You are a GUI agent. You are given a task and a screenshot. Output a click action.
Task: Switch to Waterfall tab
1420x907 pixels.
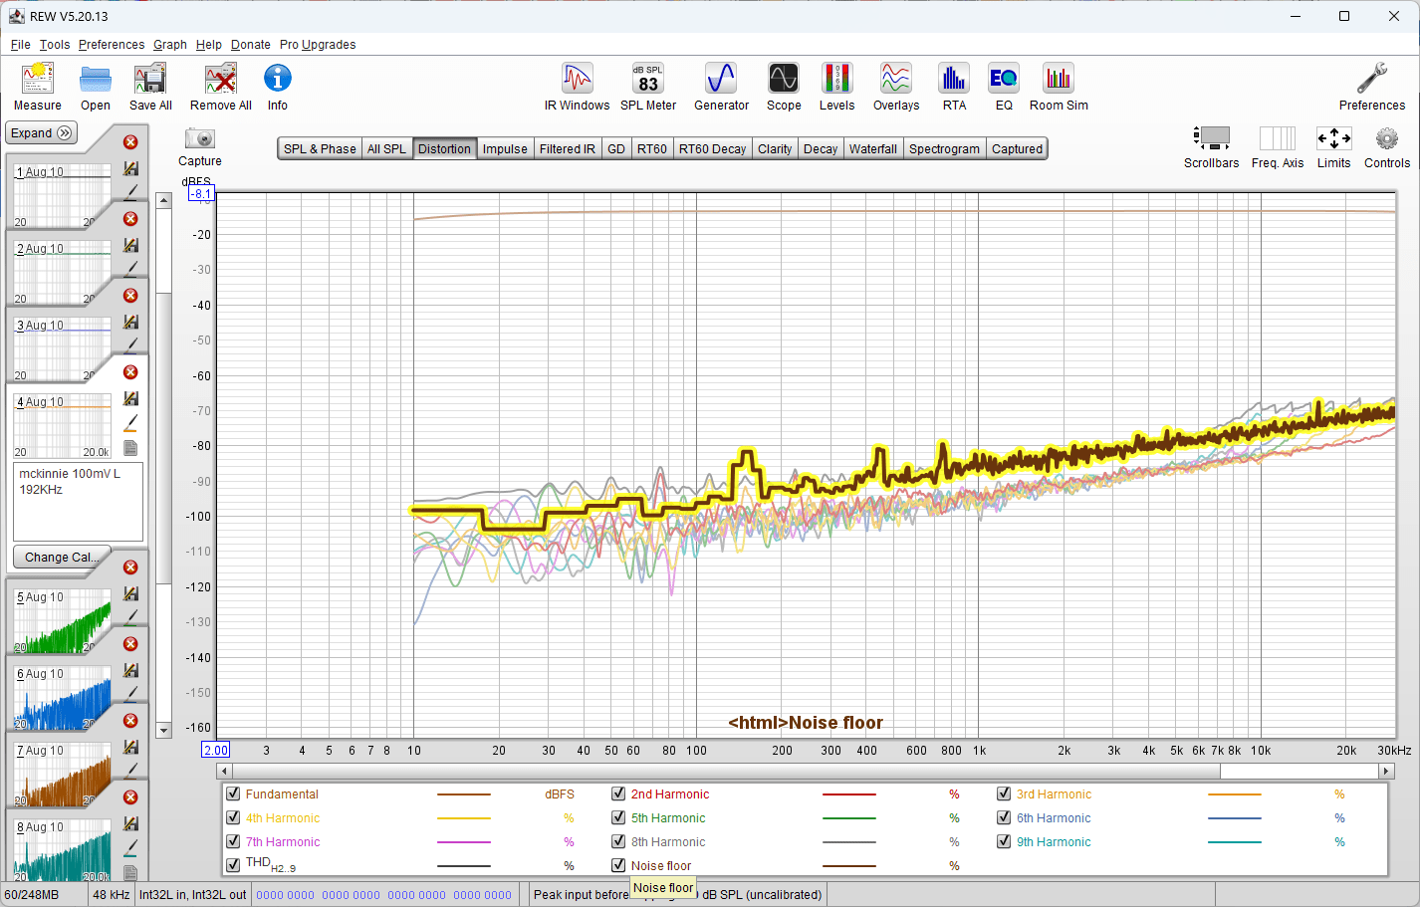(x=873, y=149)
